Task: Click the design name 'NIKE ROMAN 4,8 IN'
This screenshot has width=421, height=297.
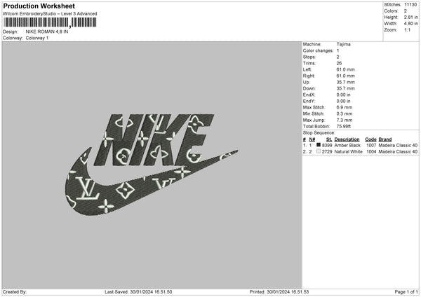Action: pyautogui.click(x=47, y=32)
